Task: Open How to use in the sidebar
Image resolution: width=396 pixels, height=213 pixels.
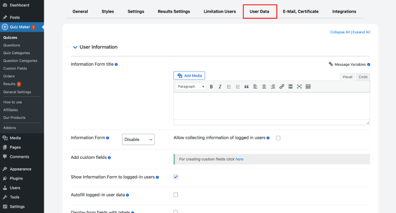Action: 13,103
